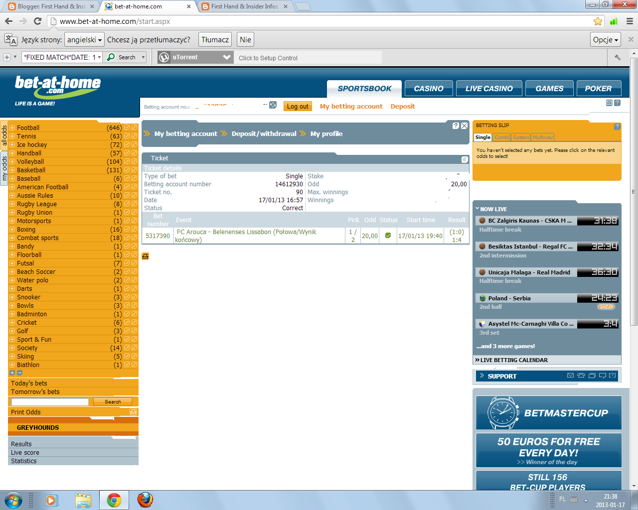Click the Tłumacz translate button
638x510 pixels.
(x=215, y=39)
